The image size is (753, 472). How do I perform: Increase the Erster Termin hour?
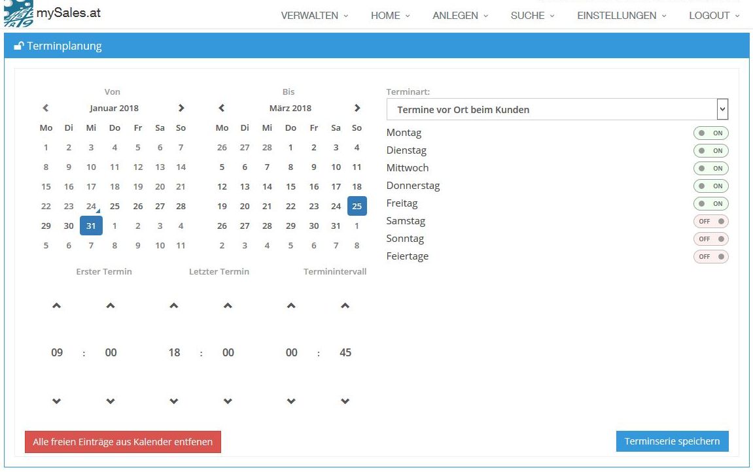click(57, 305)
